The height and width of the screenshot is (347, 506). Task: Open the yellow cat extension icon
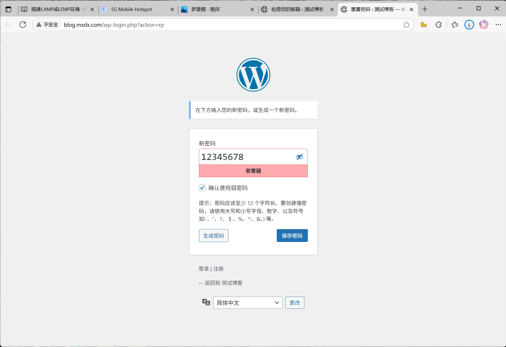[424, 25]
